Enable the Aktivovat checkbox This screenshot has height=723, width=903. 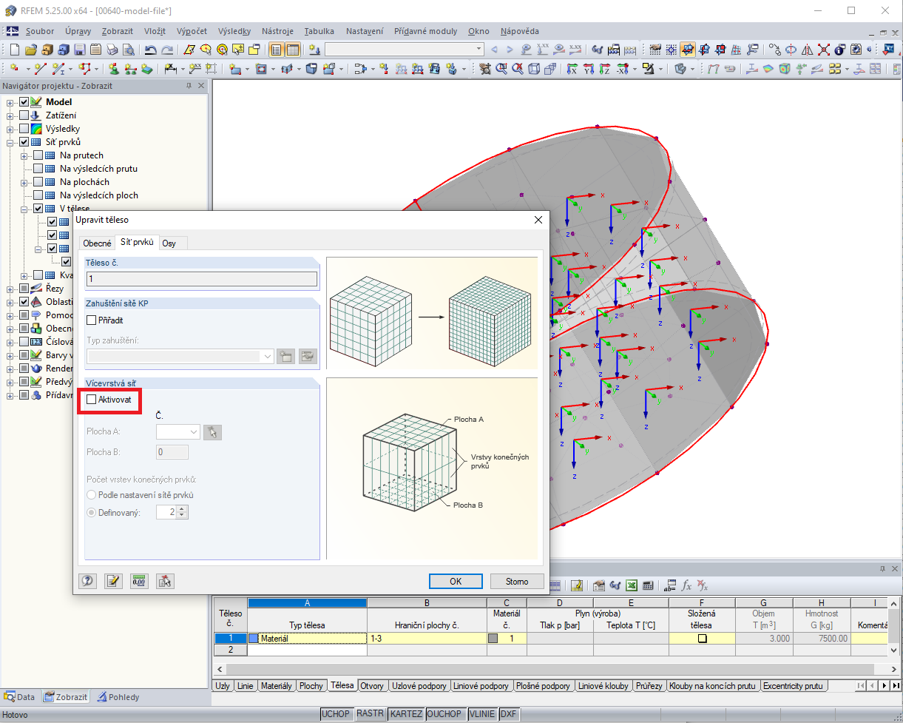pos(92,399)
